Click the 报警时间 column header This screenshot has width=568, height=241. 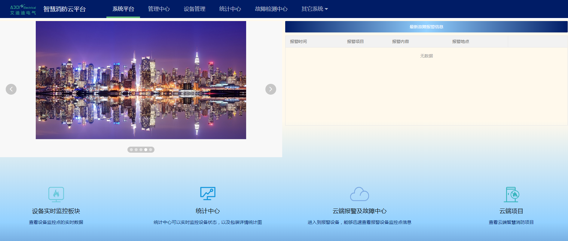(x=298, y=41)
